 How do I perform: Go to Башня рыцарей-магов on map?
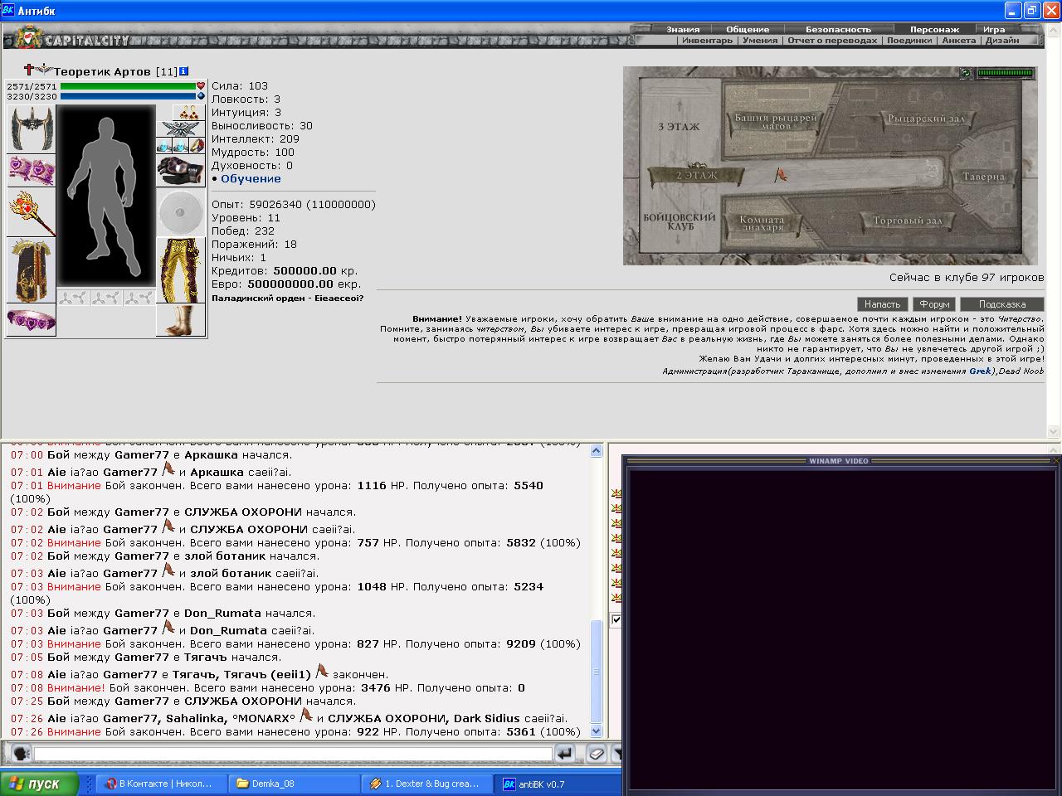tap(776, 122)
